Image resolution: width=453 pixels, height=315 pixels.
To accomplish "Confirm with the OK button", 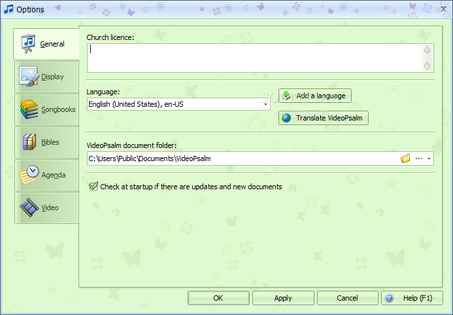I will (218, 298).
